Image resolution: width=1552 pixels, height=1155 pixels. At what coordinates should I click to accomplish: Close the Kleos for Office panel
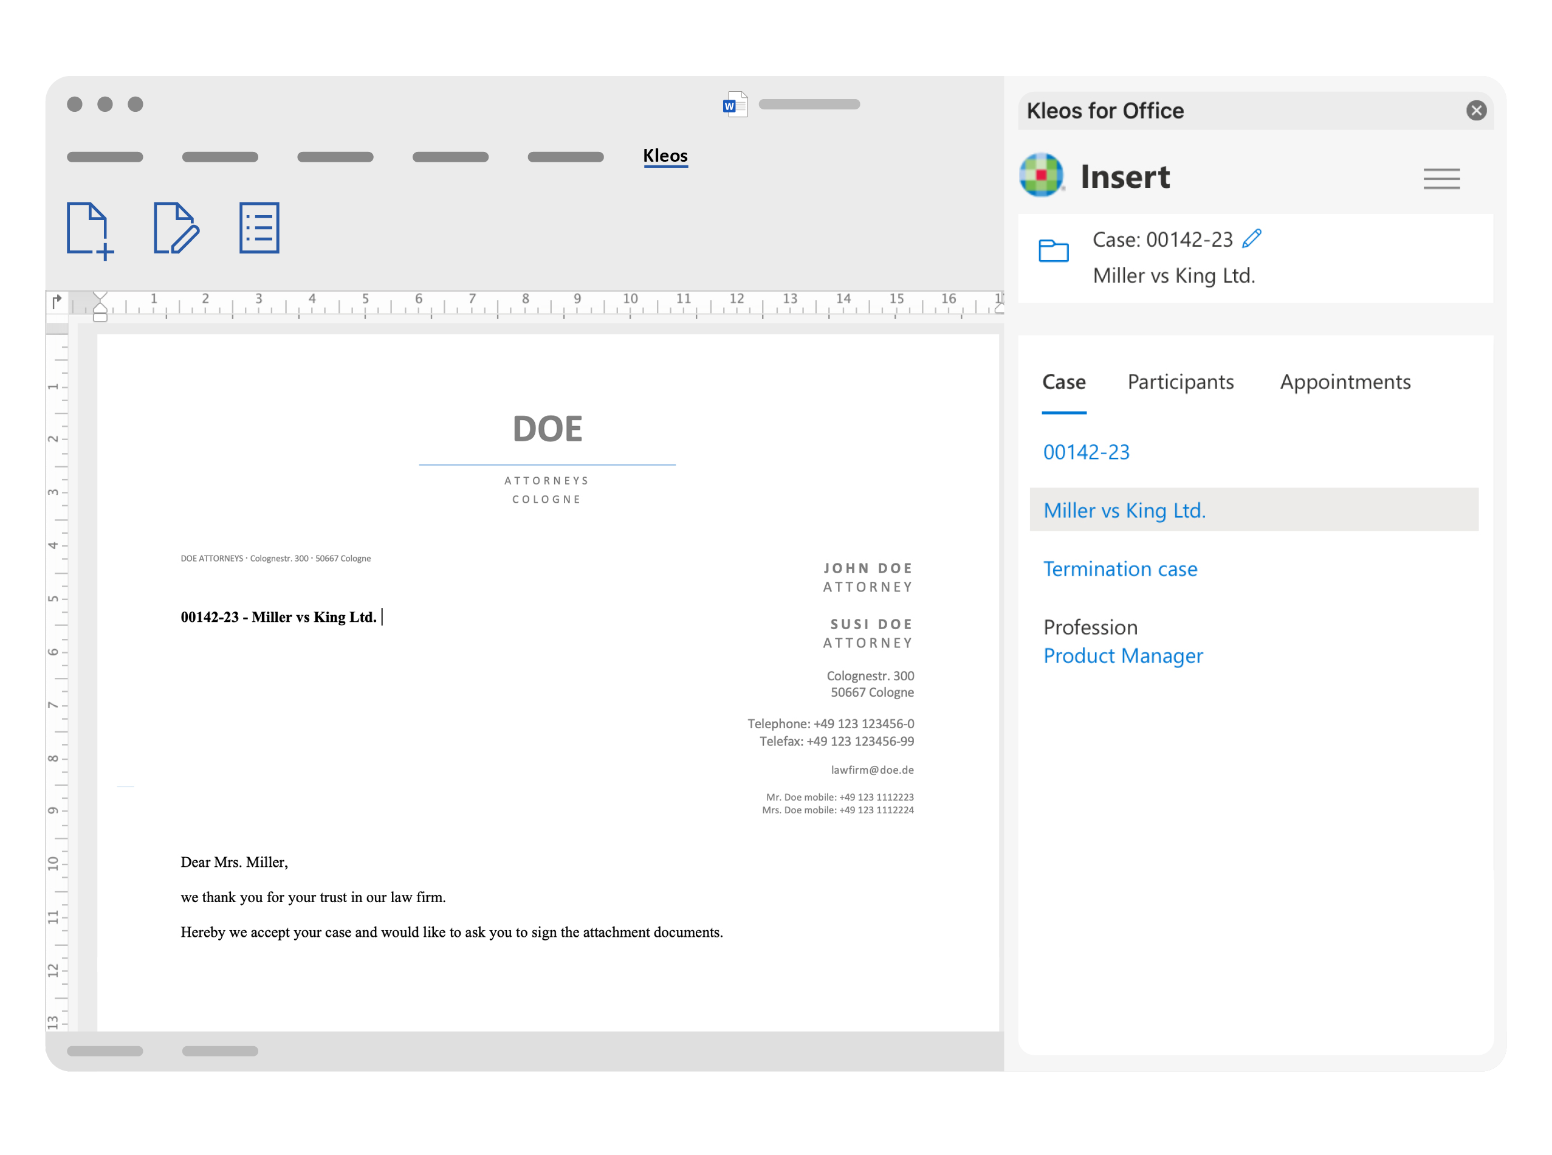coord(1476,111)
